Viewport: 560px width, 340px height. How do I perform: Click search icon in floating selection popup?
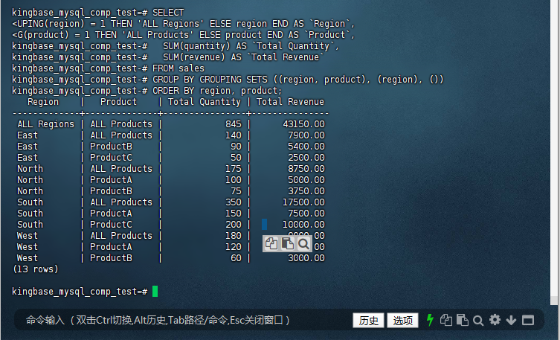pyautogui.click(x=303, y=244)
